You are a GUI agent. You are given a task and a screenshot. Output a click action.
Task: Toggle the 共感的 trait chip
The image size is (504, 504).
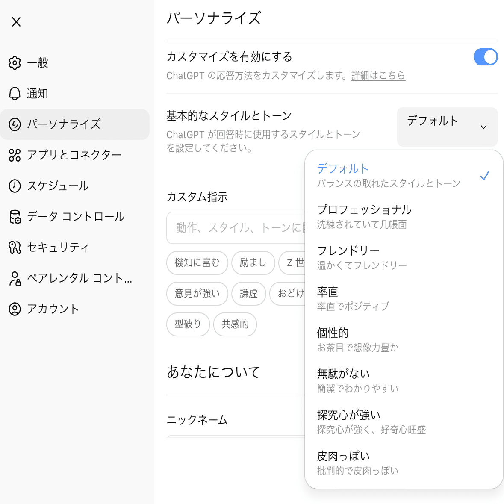coord(235,324)
